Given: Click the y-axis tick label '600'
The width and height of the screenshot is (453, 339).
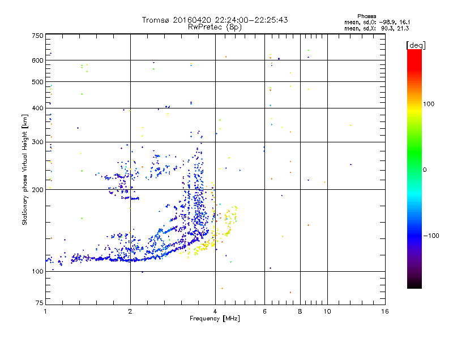Looking at the screenshot, I should [37, 60].
